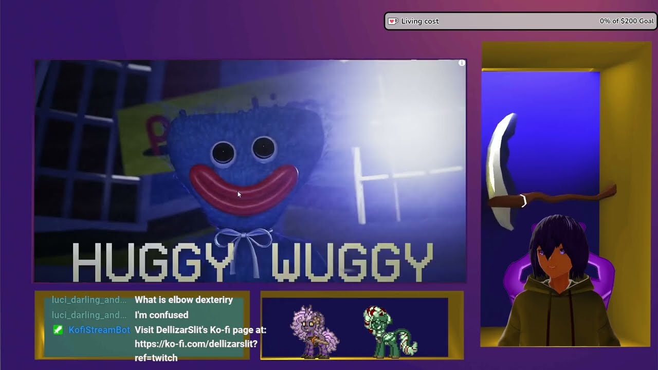Click the 'What is elbow dexteriry' chat message

(x=184, y=300)
